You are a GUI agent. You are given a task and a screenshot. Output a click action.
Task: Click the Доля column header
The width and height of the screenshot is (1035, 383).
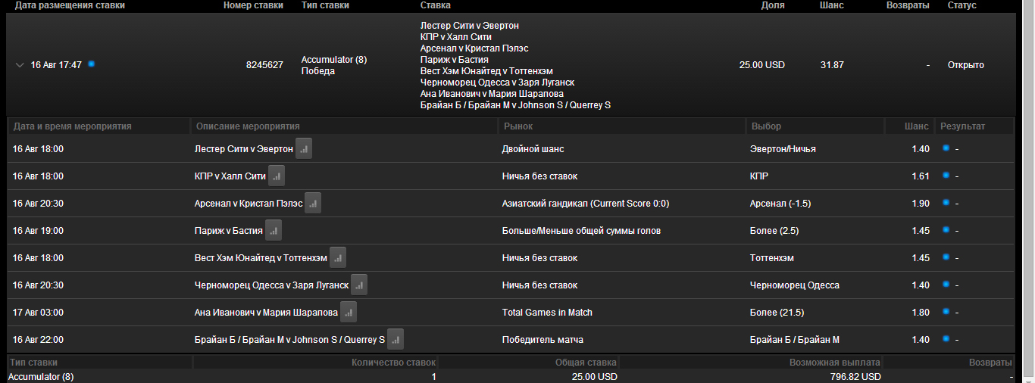773,5
